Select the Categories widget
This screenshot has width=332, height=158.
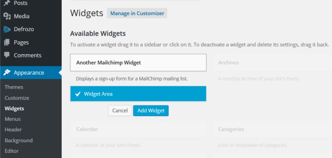(x=272, y=129)
